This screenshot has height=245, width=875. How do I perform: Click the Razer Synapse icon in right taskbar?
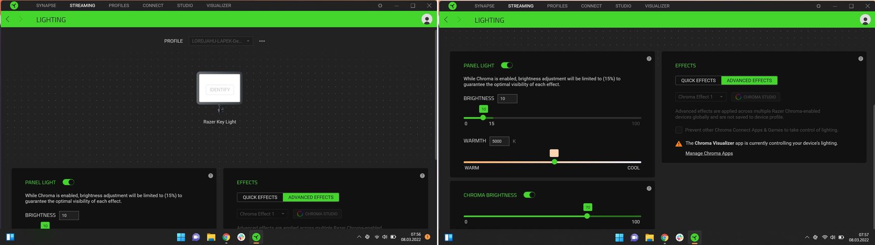tap(695, 237)
